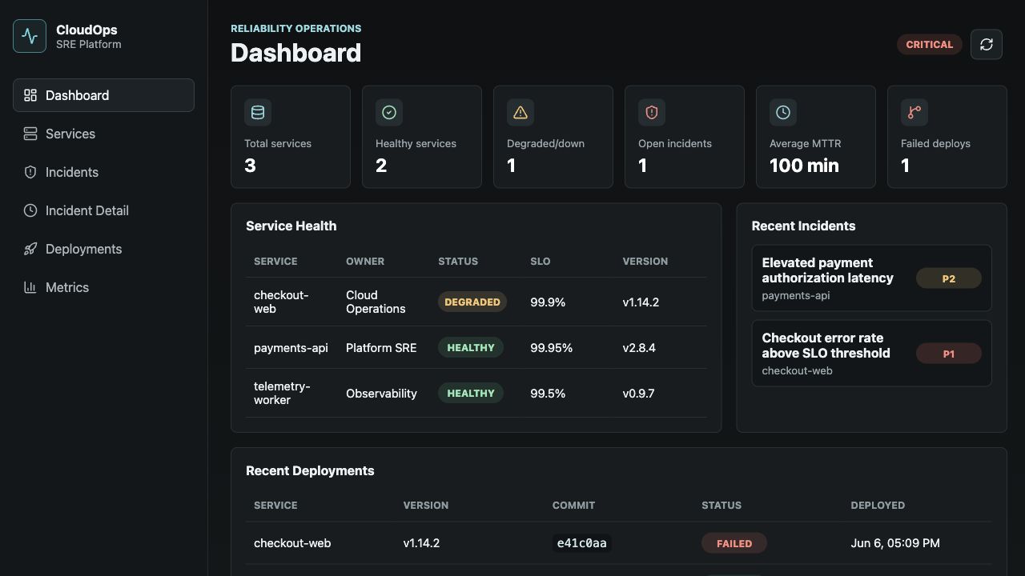Screen dimensions: 1025x576
Task: Click the P2 priority badge
Action: tap(948, 279)
